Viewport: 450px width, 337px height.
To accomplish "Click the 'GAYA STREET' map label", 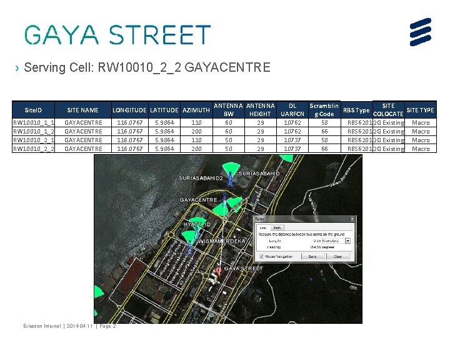I will pos(244,268).
